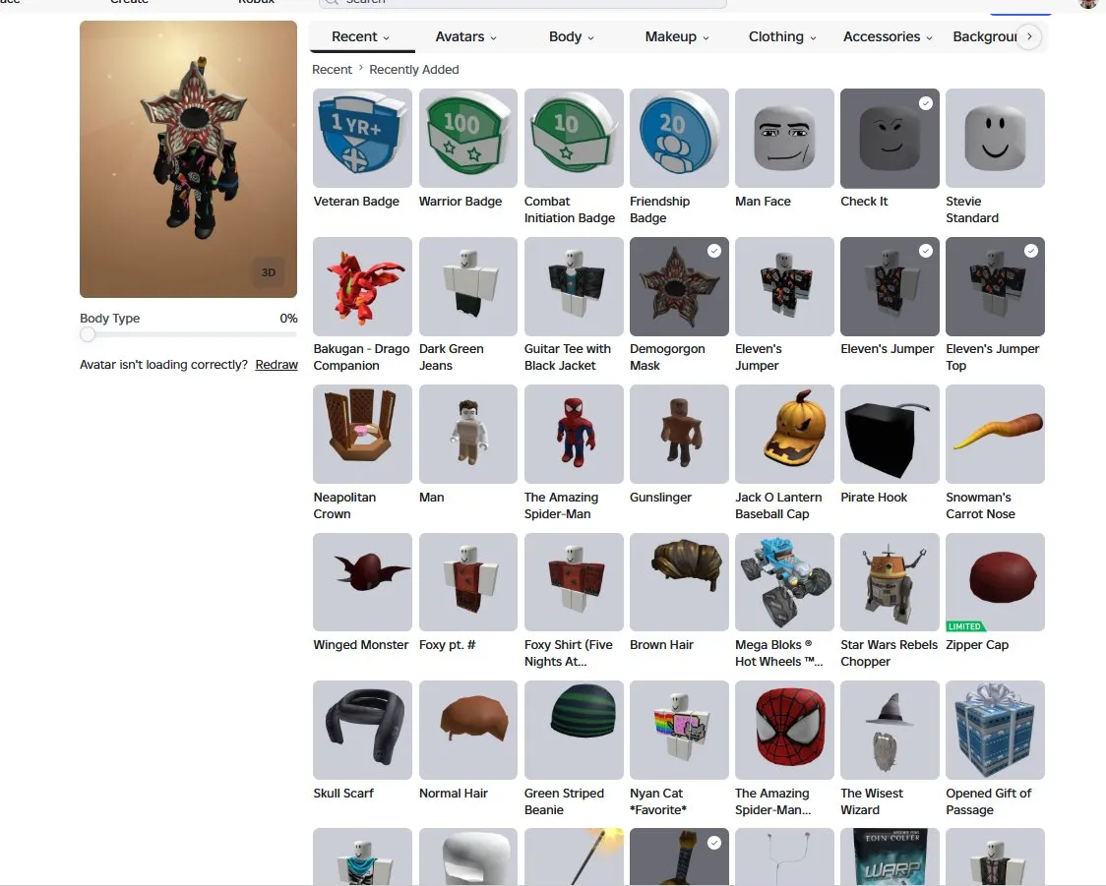Screen dimensions: 1106x886
Task: Equip Jack O Lantern Baseball Cap
Action: (784, 435)
